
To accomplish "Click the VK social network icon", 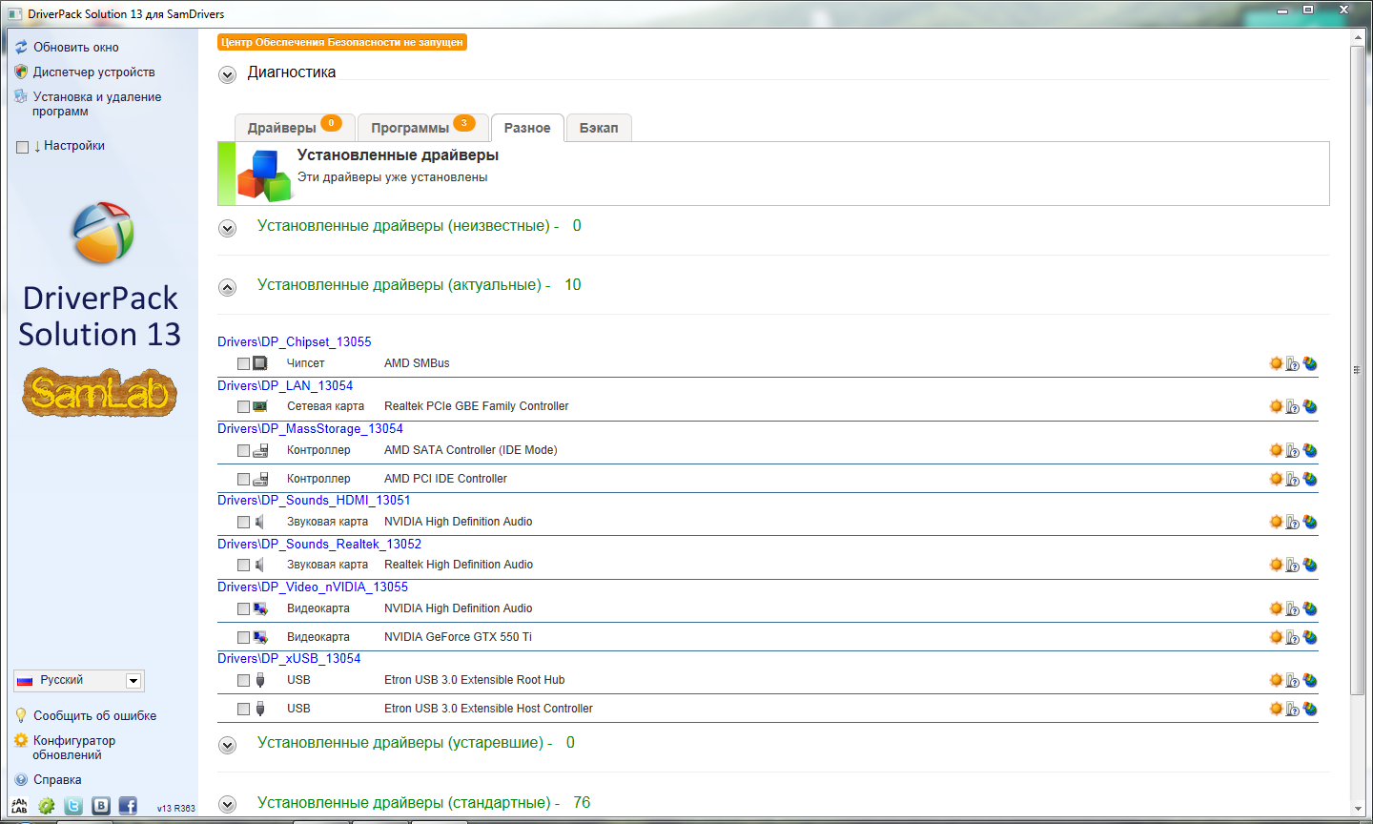I will [101, 806].
